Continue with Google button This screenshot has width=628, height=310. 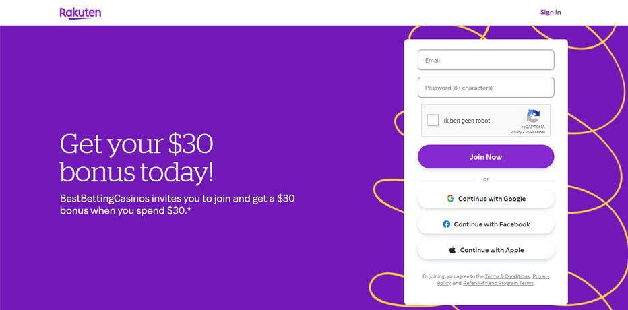(x=486, y=199)
